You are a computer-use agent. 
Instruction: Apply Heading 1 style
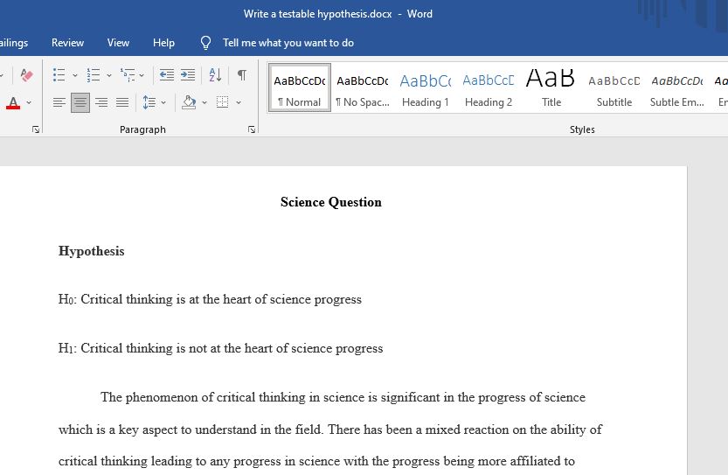[426, 87]
